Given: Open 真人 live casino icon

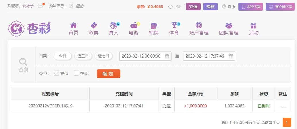Looking at the screenshot, I should coord(113,25).
